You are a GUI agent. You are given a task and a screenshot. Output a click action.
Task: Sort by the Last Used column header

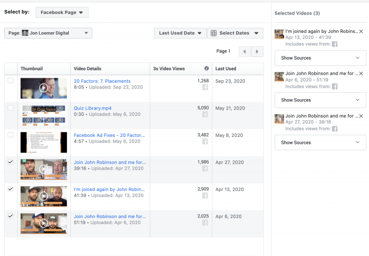pyautogui.click(x=227, y=69)
